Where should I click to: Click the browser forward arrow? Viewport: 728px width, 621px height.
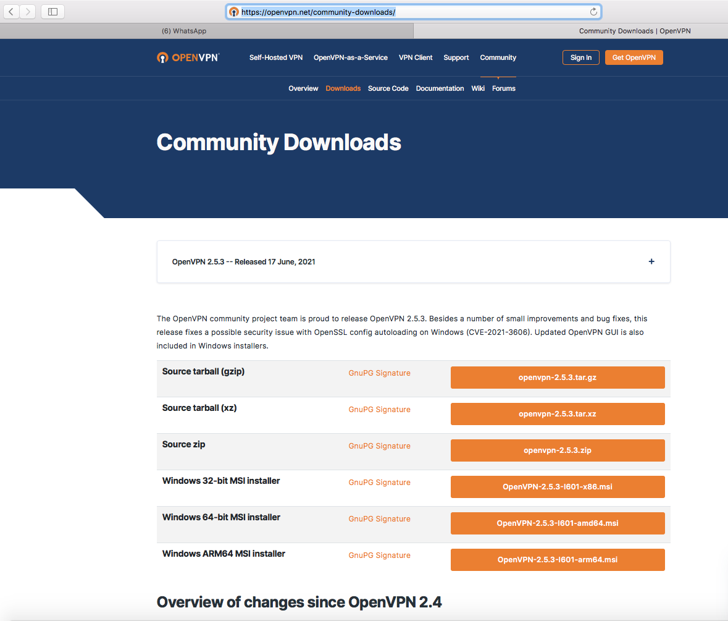coord(28,12)
